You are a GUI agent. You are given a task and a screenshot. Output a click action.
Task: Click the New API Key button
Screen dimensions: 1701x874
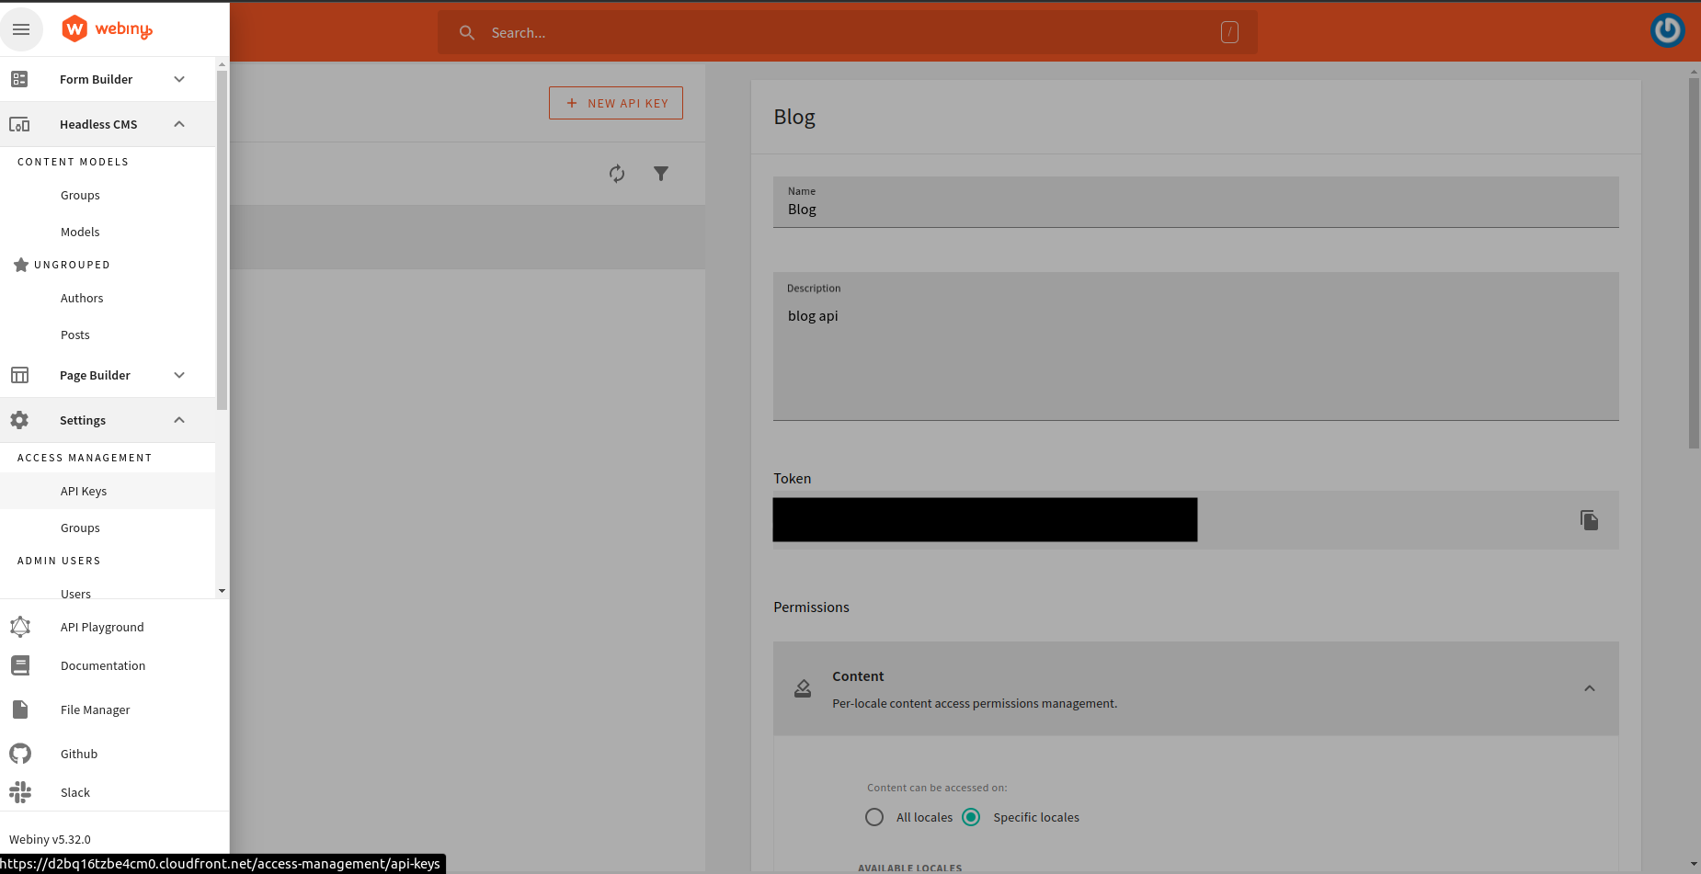pyautogui.click(x=616, y=103)
